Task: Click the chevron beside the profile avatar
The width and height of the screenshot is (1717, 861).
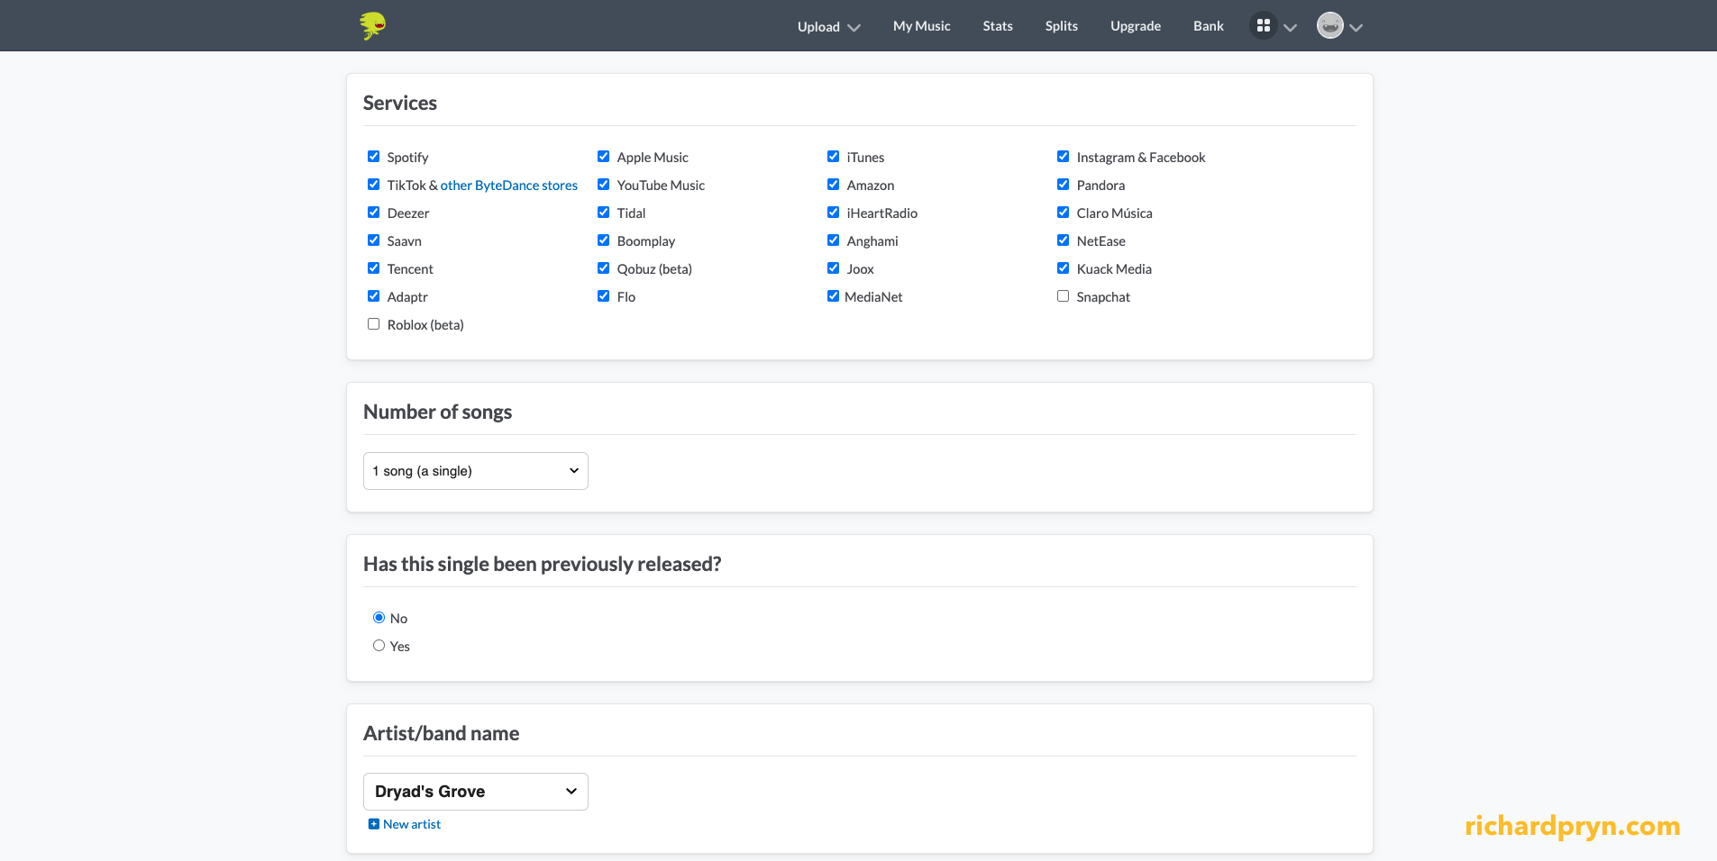Action: [x=1356, y=26]
